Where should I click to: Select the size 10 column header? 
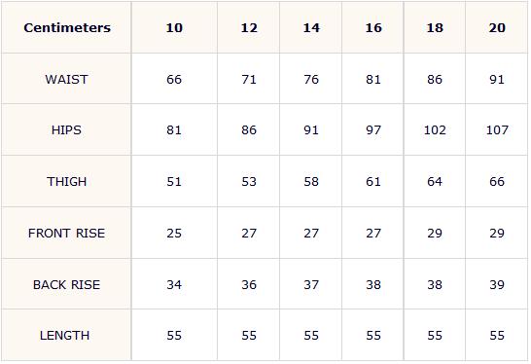tap(174, 27)
